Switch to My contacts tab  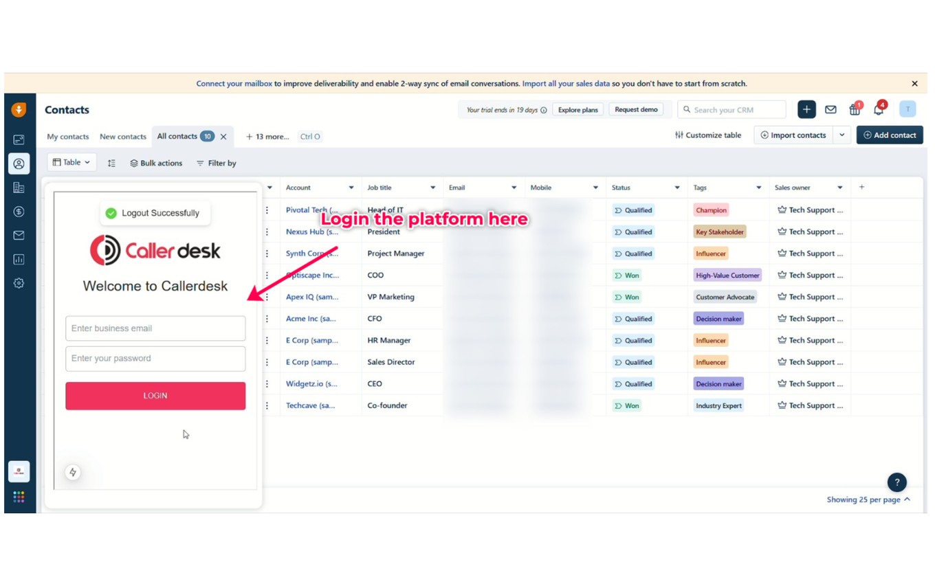point(68,137)
